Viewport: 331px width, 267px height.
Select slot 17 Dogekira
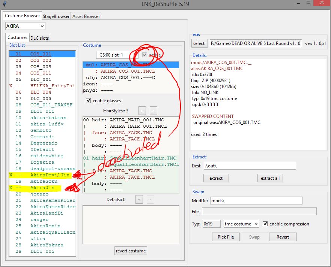pos(42,163)
